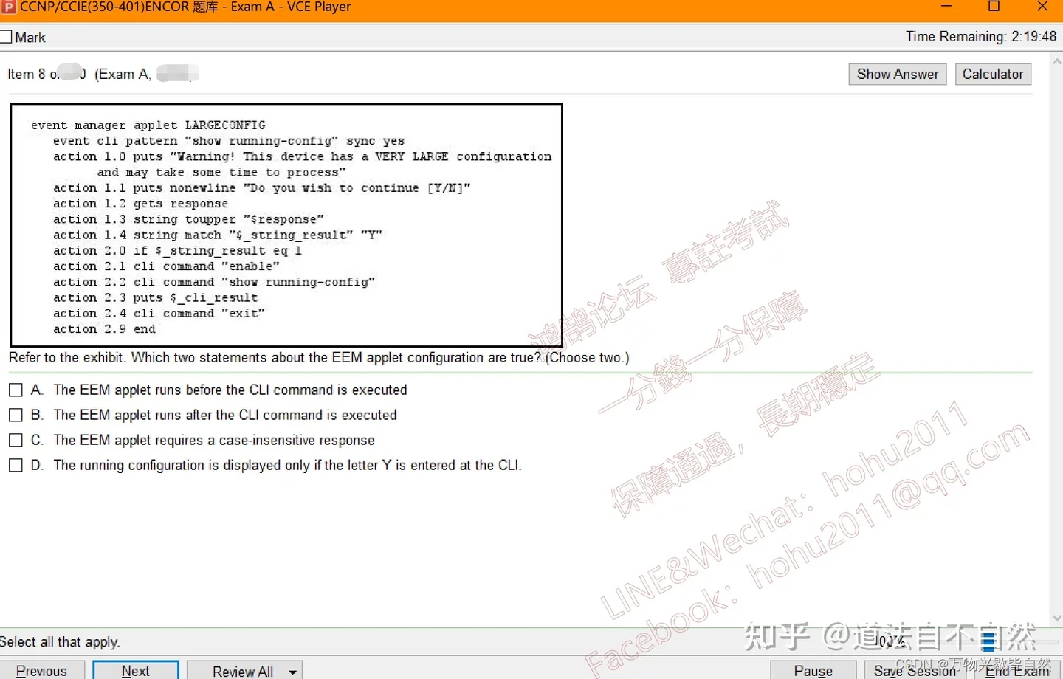Pause the exam timer
Screen dimensions: 1063x679
[x=813, y=670]
